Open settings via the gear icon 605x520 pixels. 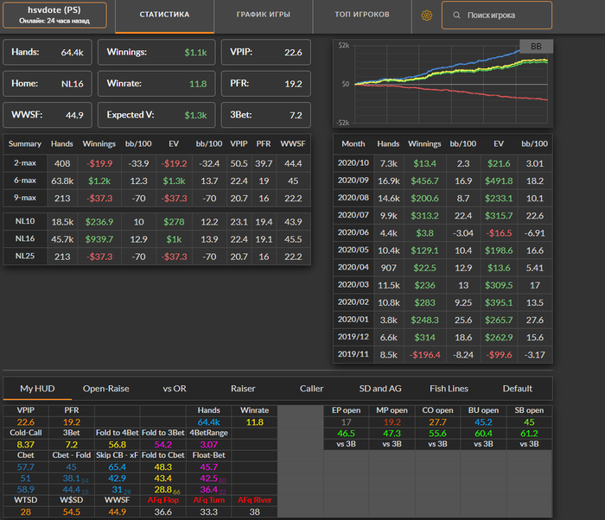(426, 16)
